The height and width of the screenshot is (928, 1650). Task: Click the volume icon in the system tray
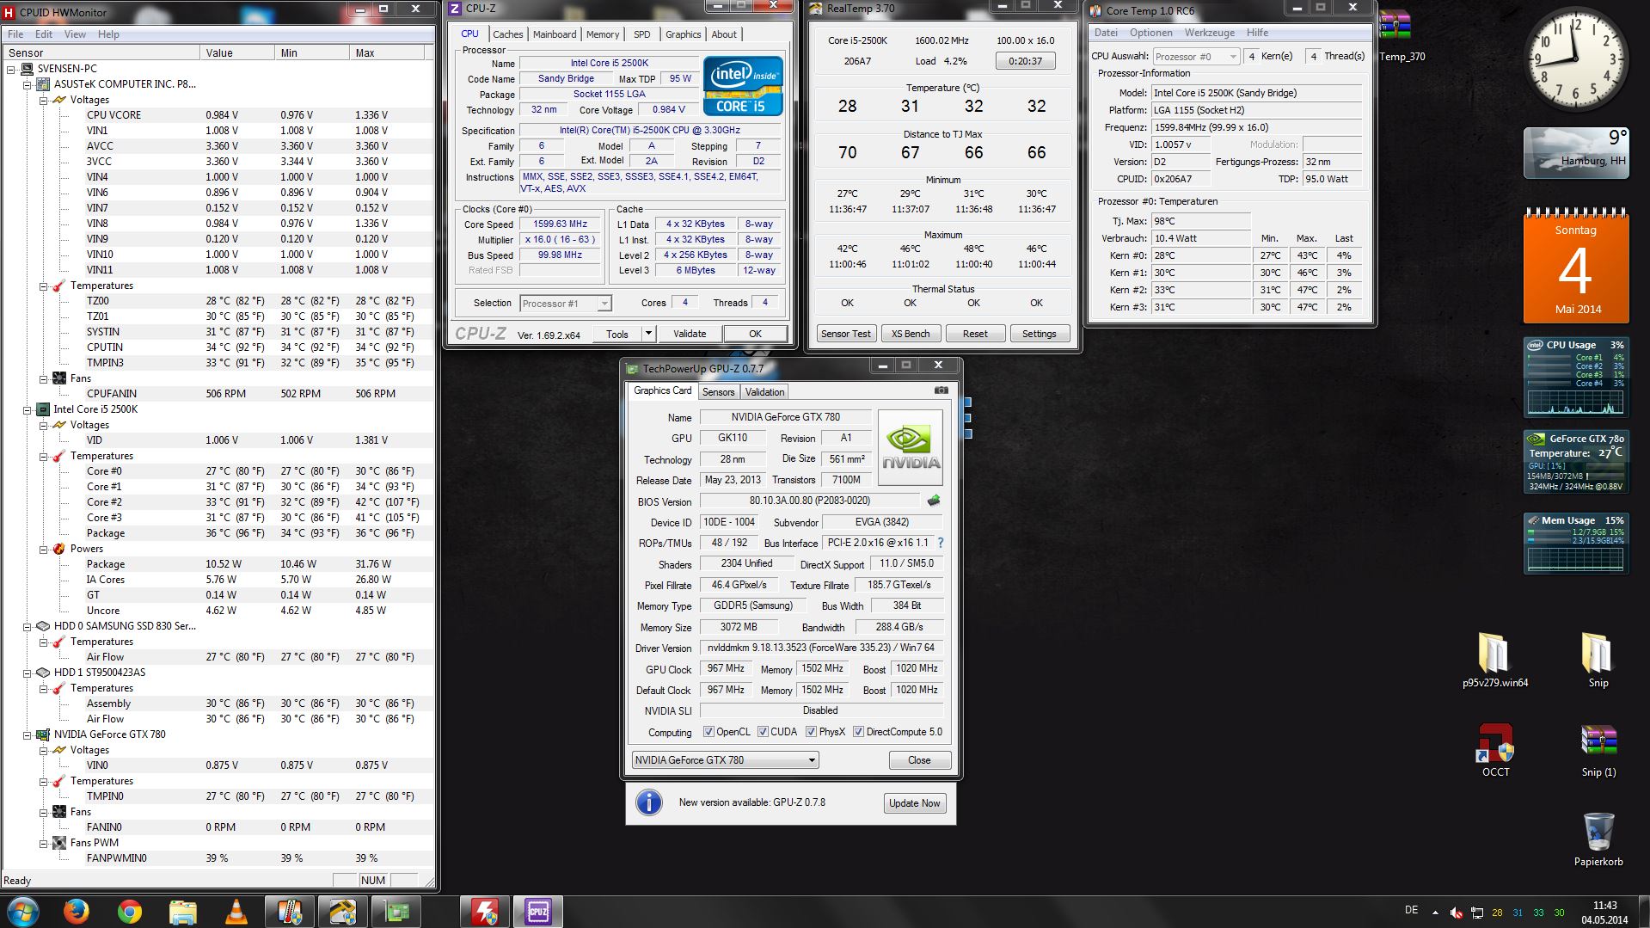[x=1456, y=913]
